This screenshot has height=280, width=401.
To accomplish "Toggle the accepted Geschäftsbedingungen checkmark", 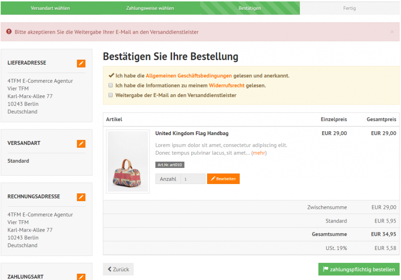I will (111, 76).
